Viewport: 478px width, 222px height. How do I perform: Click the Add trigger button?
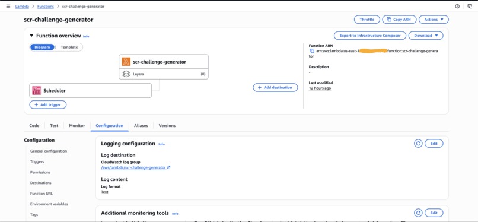point(48,104)
